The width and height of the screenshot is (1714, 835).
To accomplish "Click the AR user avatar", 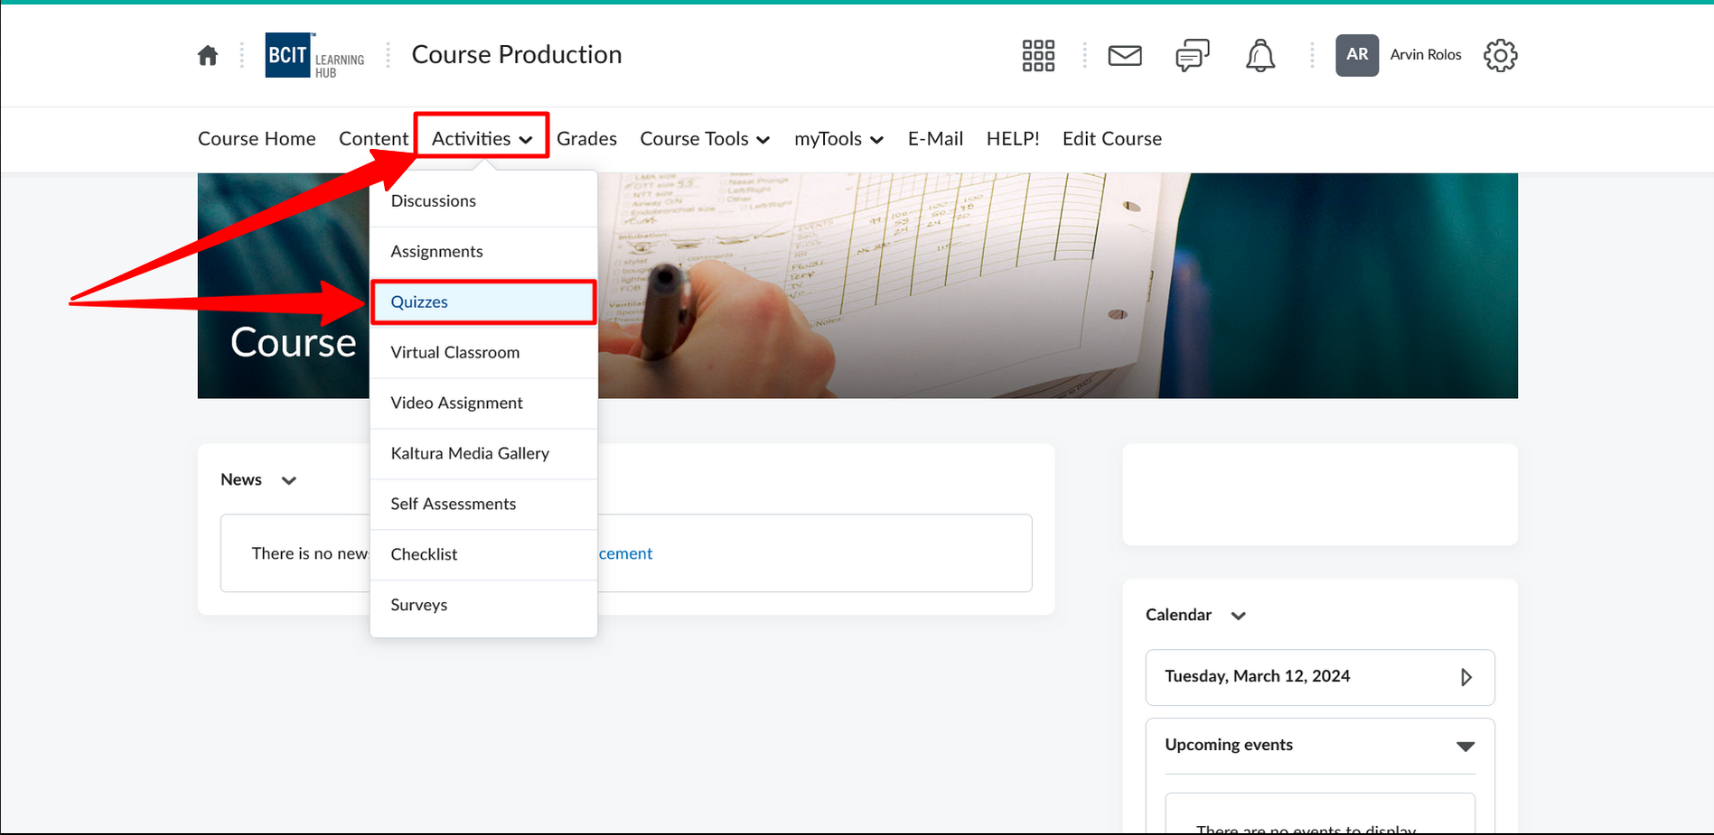I will pos(1356,55).
